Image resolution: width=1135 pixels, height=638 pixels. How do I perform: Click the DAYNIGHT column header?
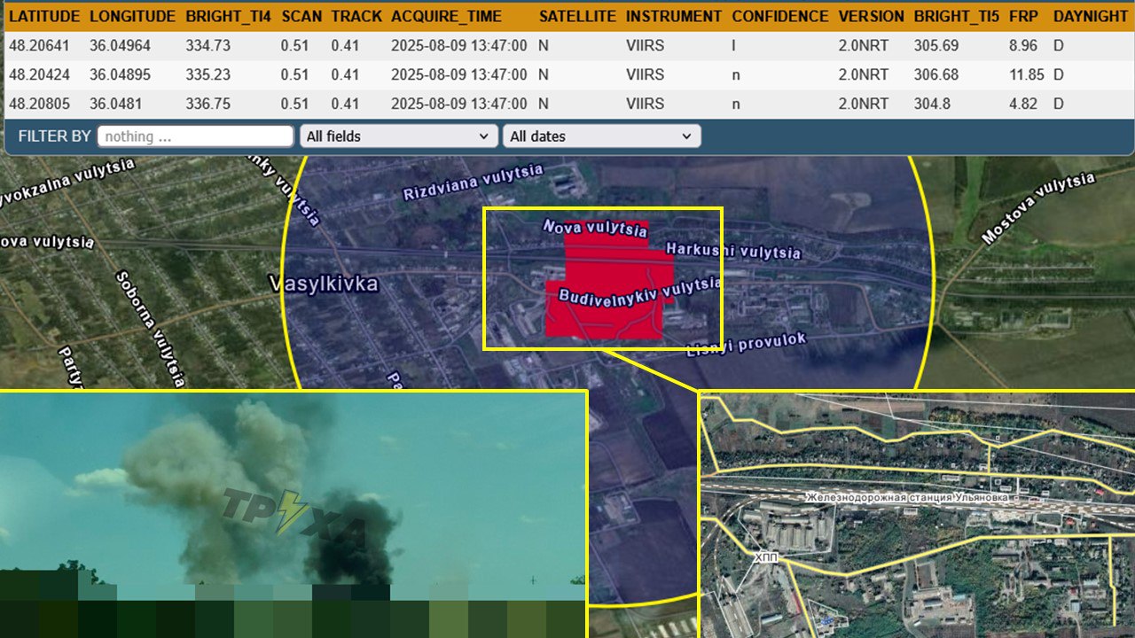pyautogui.click(x=1091, y=16)
